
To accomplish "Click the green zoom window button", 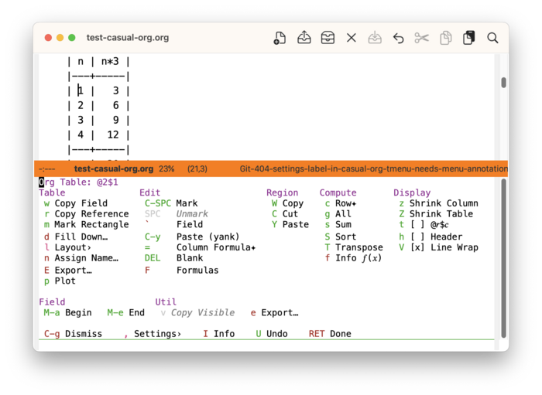I will click(x=72, y=38).
